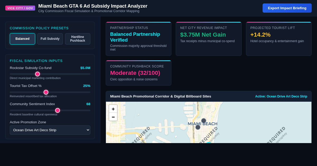The image size is (317, 166).
Task: Click 'Active: Ocean Drive Art Deco Strip' label
Action: 281,96
